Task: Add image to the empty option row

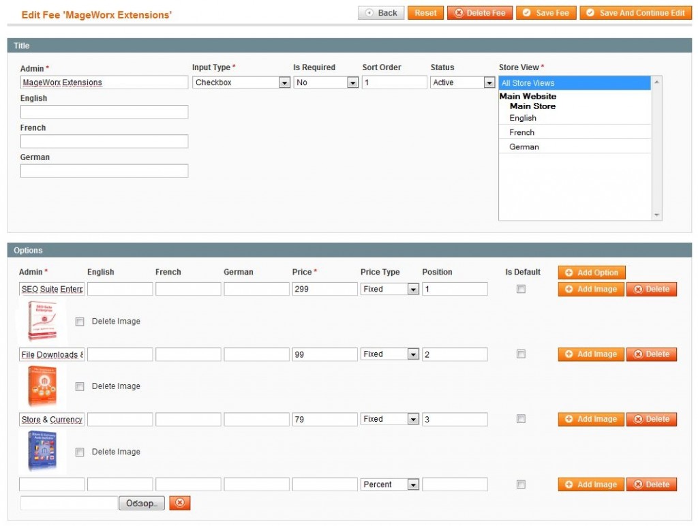Action: pyautogui.click(x=591, y=484)
